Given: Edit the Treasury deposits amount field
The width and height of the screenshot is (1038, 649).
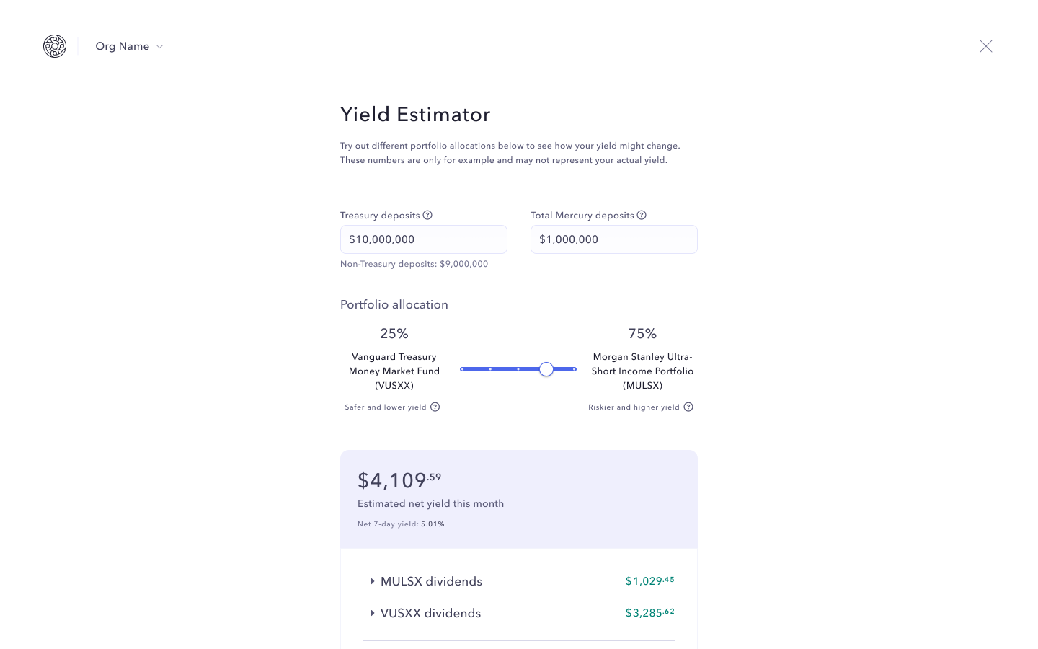Looking at the screenshot, I should point(424,239).
